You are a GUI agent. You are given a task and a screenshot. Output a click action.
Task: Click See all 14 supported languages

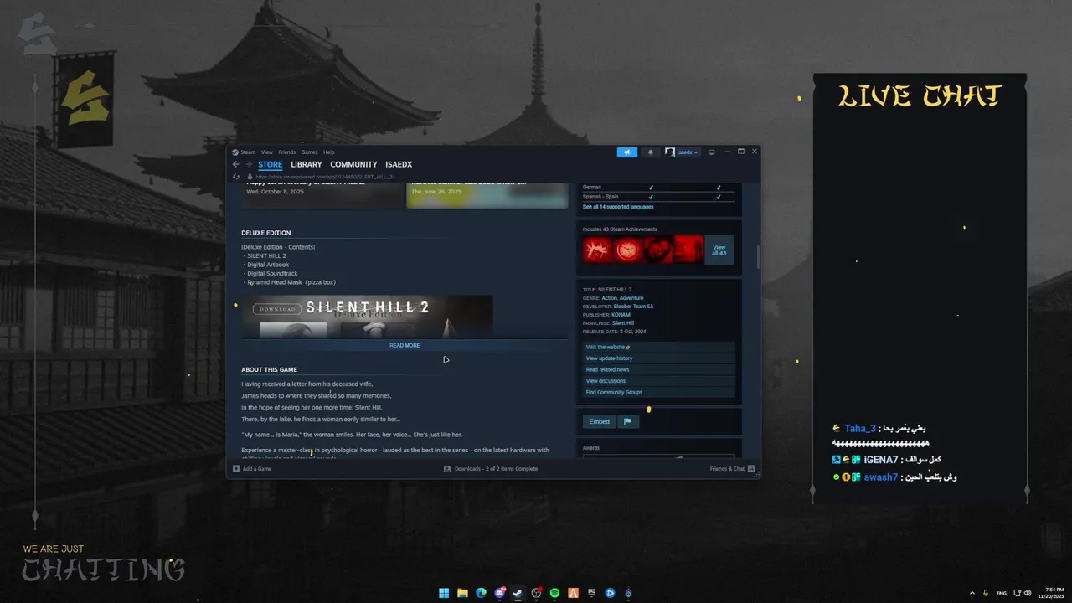pos(618,206)
